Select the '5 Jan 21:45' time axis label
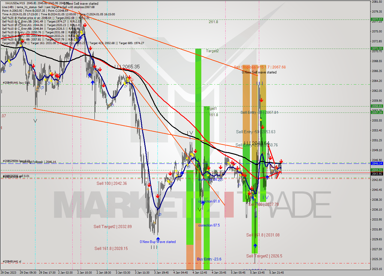Screen dimensions: 384x276 click(x=276, y=273)
